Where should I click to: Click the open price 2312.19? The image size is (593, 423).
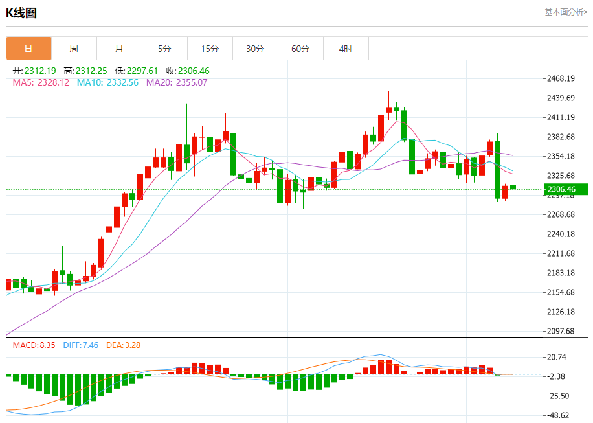[x=40, y=71]
